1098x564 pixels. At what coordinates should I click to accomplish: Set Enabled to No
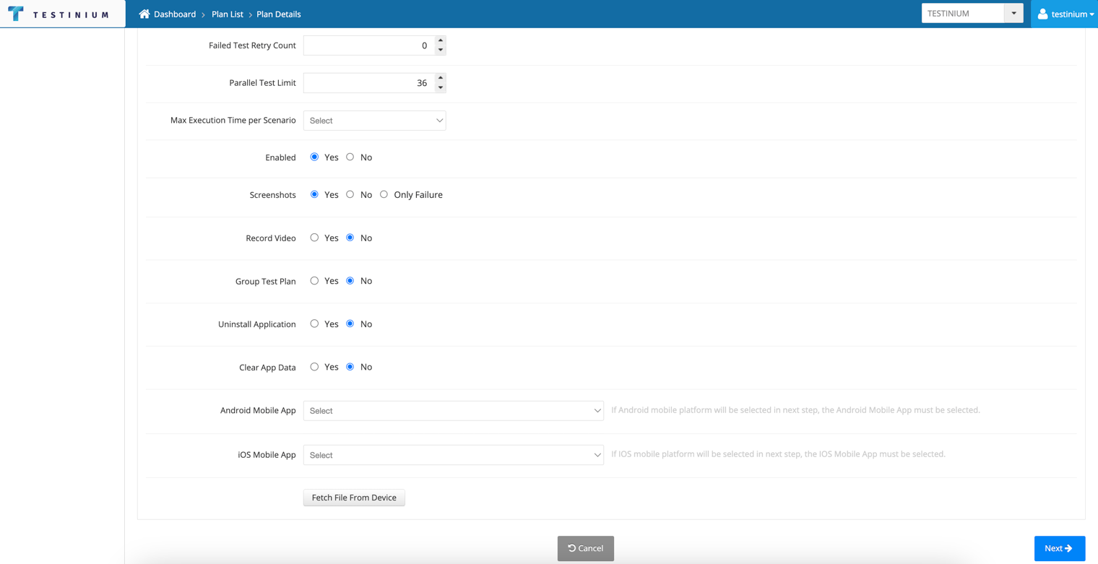pos(350,157)
